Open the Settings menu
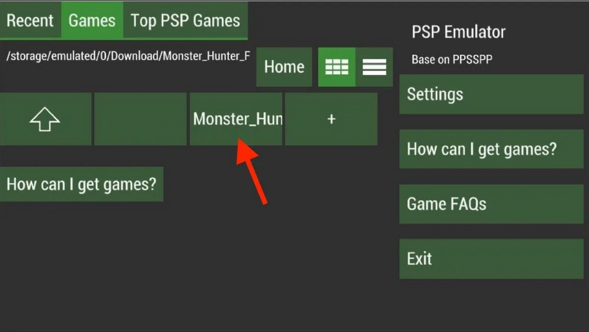This screenshot has height=332, width=589. [491, 94]
